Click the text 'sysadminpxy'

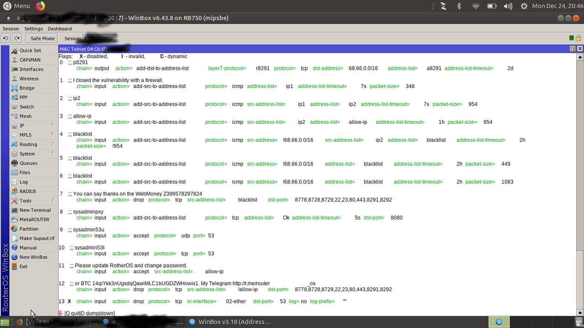click(x=89, y=212)
